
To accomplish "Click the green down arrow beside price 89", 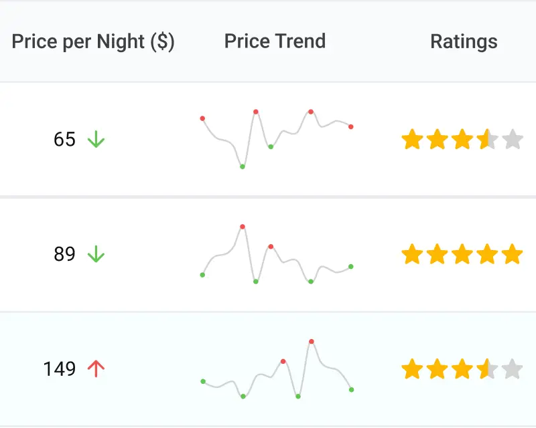I will [x=96, y=254].
